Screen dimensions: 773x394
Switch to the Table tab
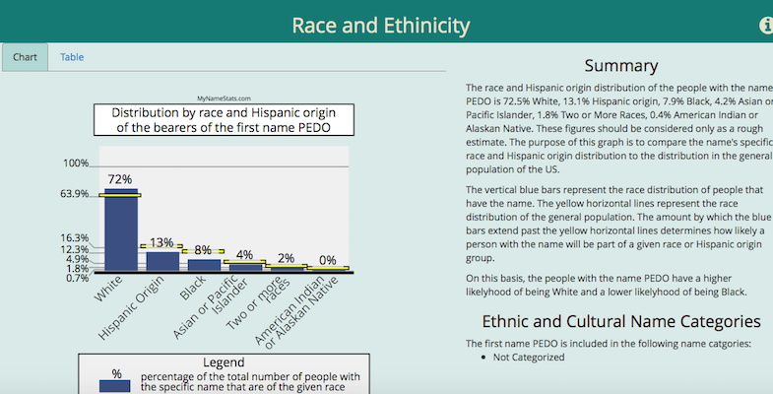point(72,57)
